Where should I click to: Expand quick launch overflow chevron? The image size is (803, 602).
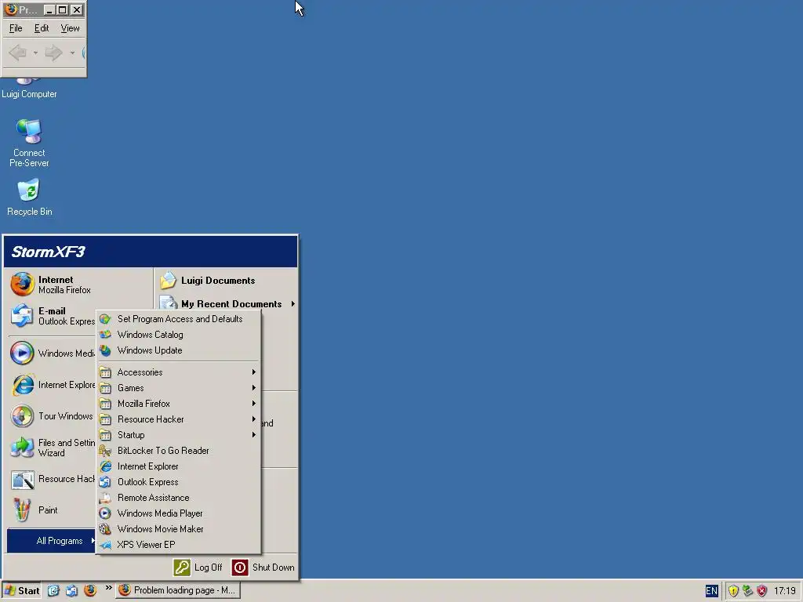[x=108, y=588]
